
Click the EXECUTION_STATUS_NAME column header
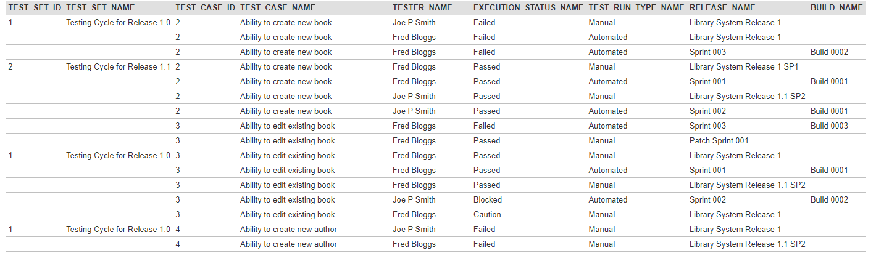528,8
